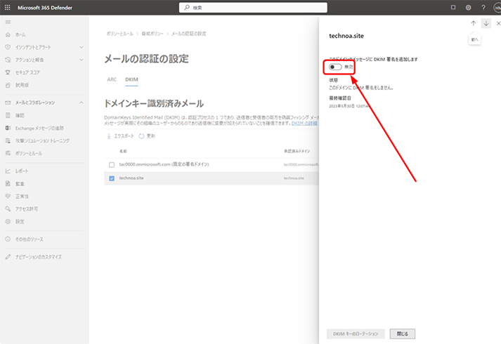
Task: Open ナビゲーションのカスタマイズ pencil item
Action: pos(39,256)
